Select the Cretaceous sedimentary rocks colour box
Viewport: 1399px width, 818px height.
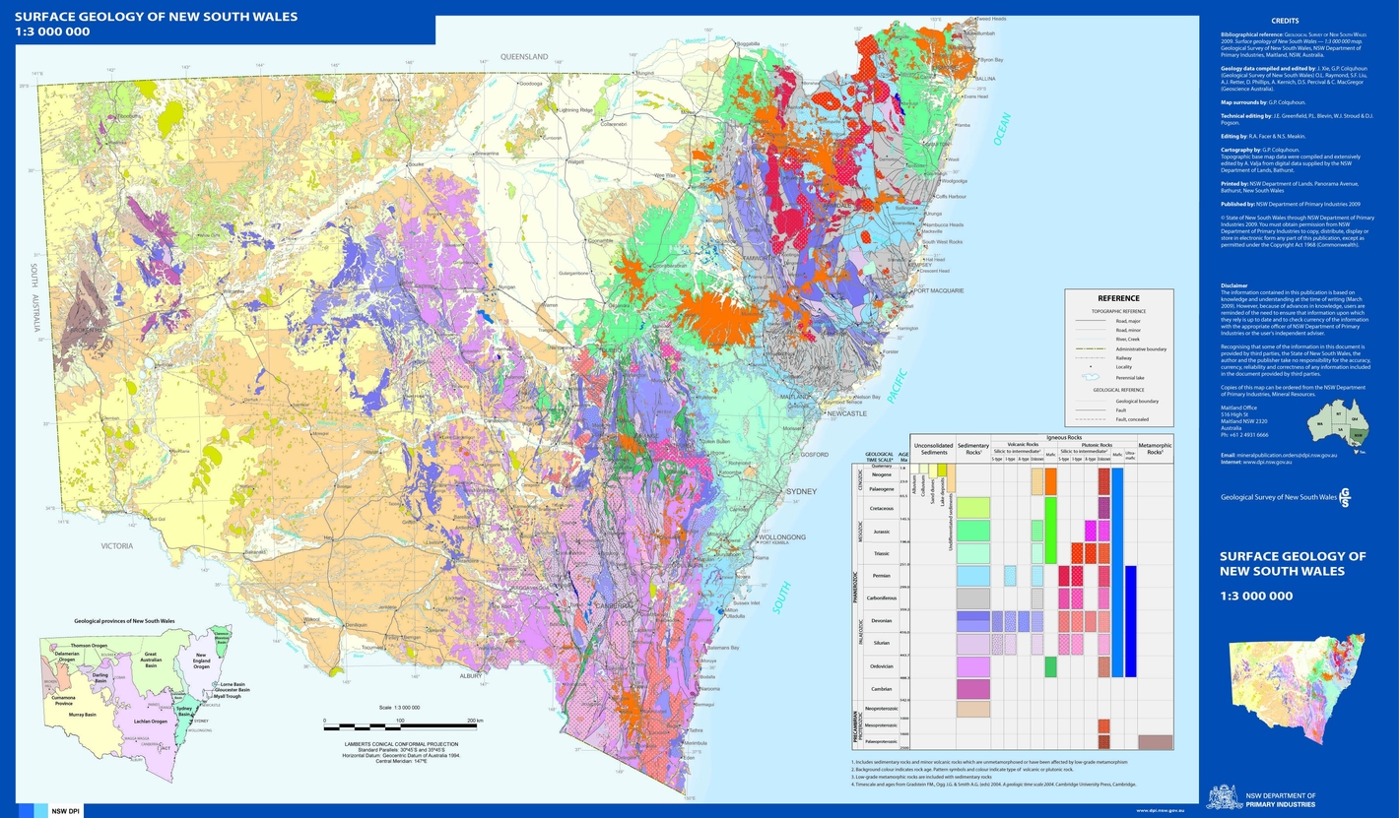[x=972, y=508]
